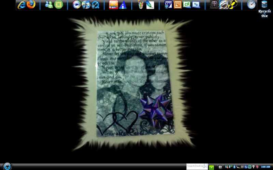The width and height of the screenshot is (273, 170).
Task: Click the red security shield tray icon
Action: [257, 167]
